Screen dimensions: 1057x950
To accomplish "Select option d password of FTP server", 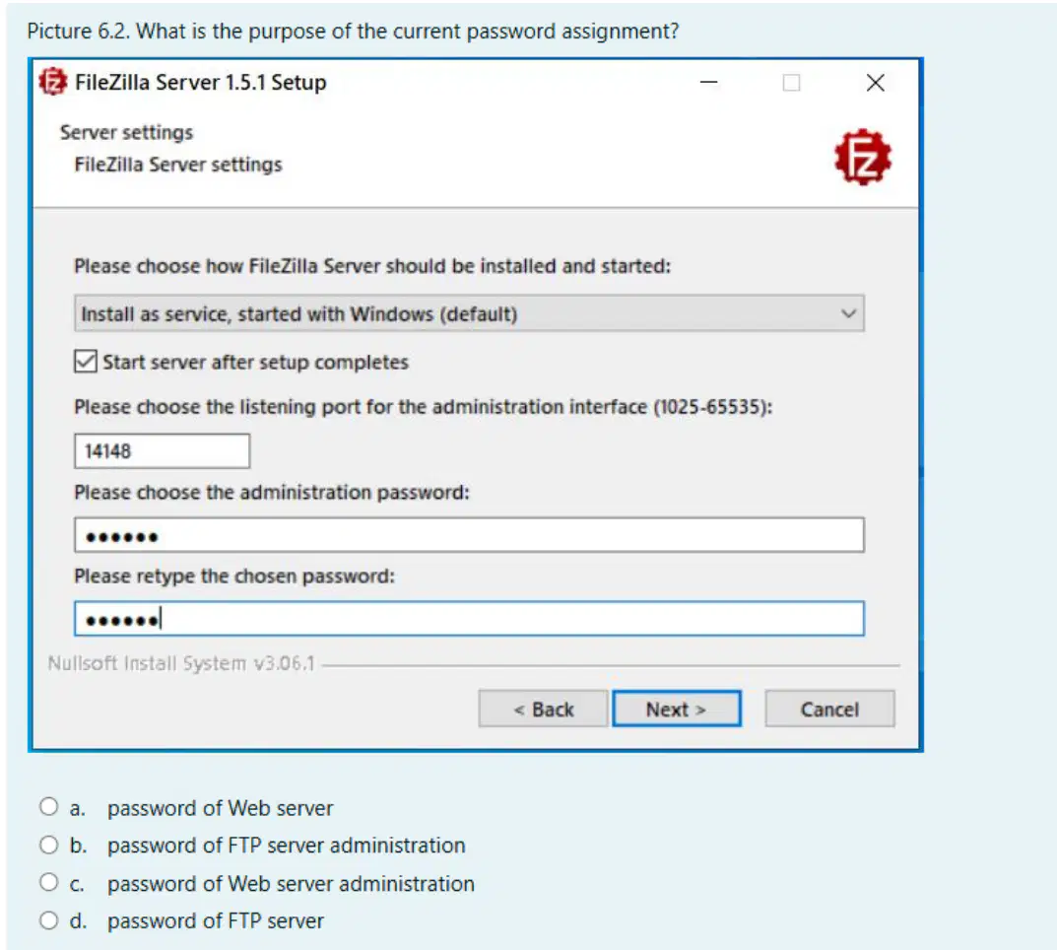I will coord(48,919).
